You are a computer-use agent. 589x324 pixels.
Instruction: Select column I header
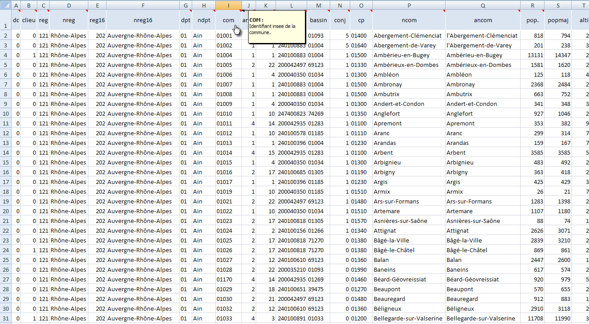228,5
